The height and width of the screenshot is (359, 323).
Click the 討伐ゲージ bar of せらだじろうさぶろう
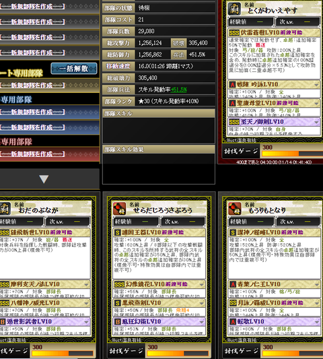point(178,354)
